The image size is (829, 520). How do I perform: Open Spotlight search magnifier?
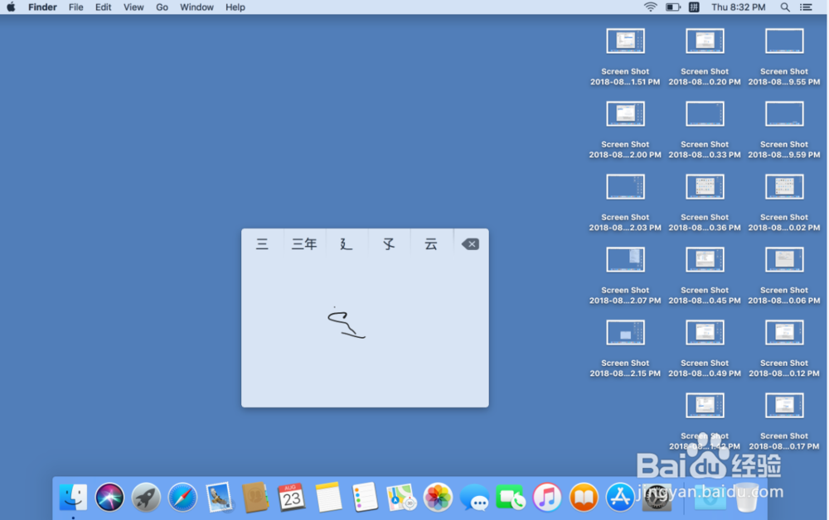tap(785, 7)
